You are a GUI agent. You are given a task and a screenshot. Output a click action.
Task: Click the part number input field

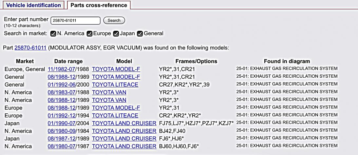click(x=76, y=21)
